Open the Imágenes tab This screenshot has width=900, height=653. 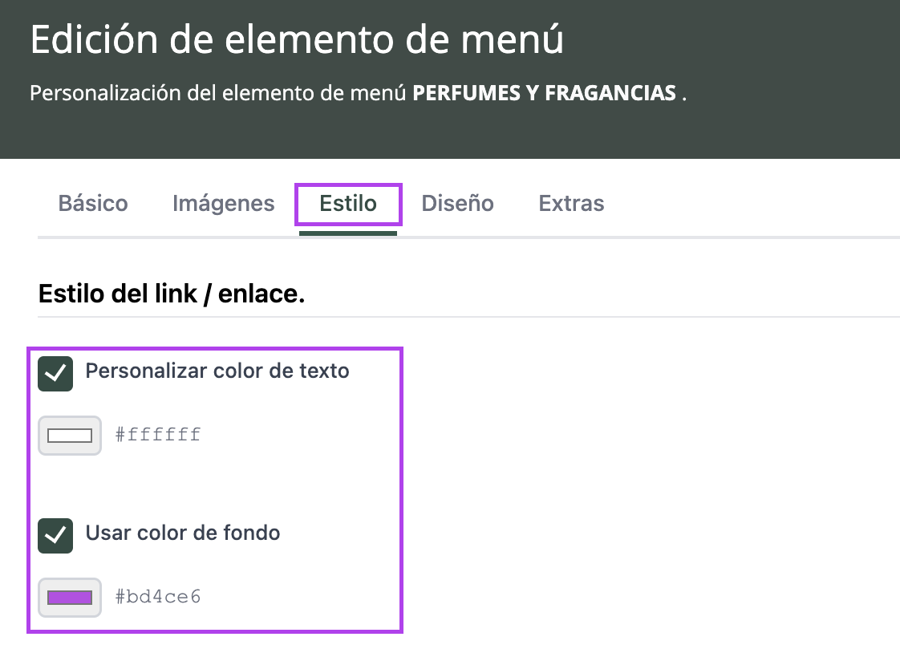[223, 204]
